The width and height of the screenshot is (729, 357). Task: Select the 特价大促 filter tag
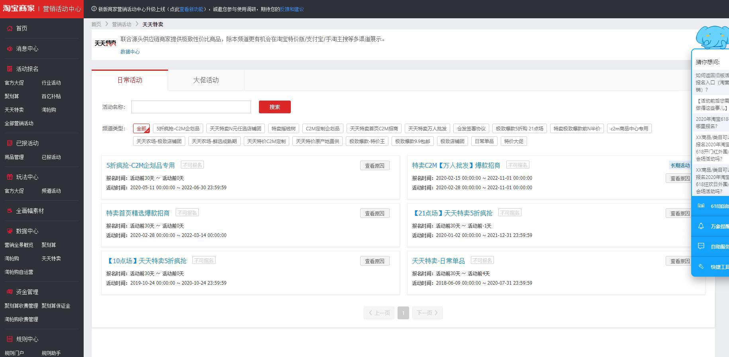(x=514, y=141)
